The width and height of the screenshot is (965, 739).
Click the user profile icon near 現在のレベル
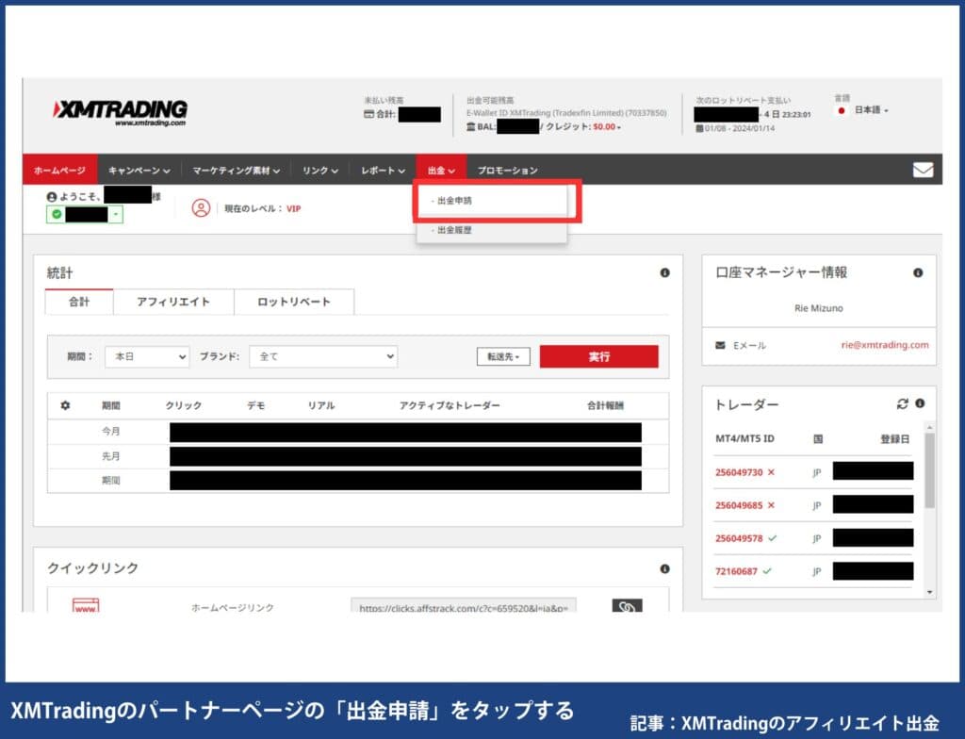click(200, 209)
